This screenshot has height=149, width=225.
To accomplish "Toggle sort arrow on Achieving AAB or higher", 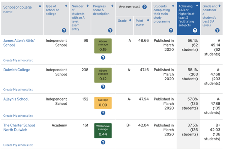I will point(197,5).
